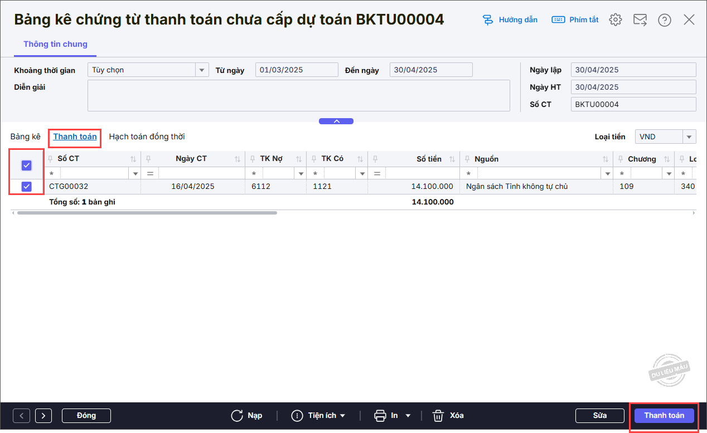Sort by the Chương column
Screen dimensions: 707x433
(x=667, y=159)
